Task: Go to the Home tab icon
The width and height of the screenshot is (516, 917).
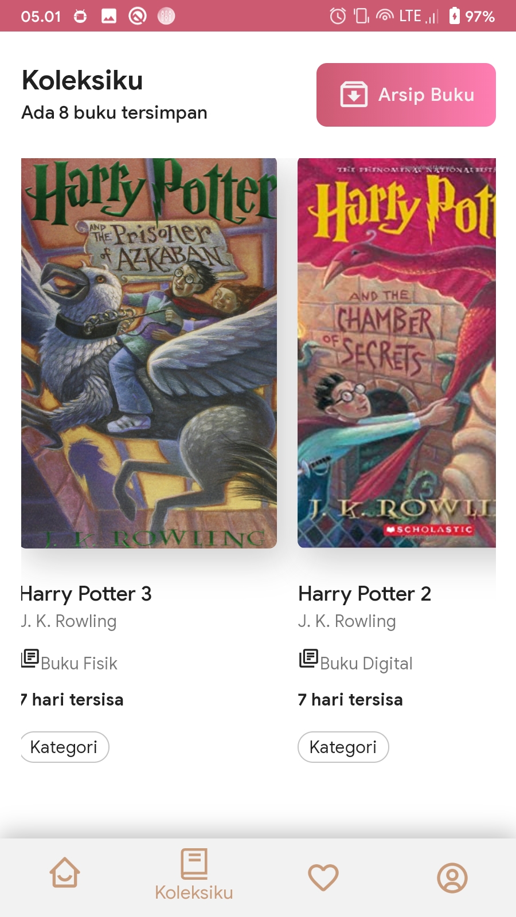Action: (x=65, y=873)
